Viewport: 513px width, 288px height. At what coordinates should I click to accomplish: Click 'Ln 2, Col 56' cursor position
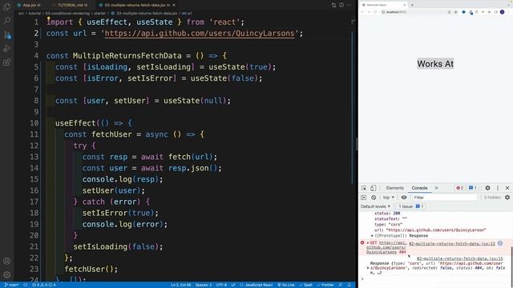click(x=181, y=285)
